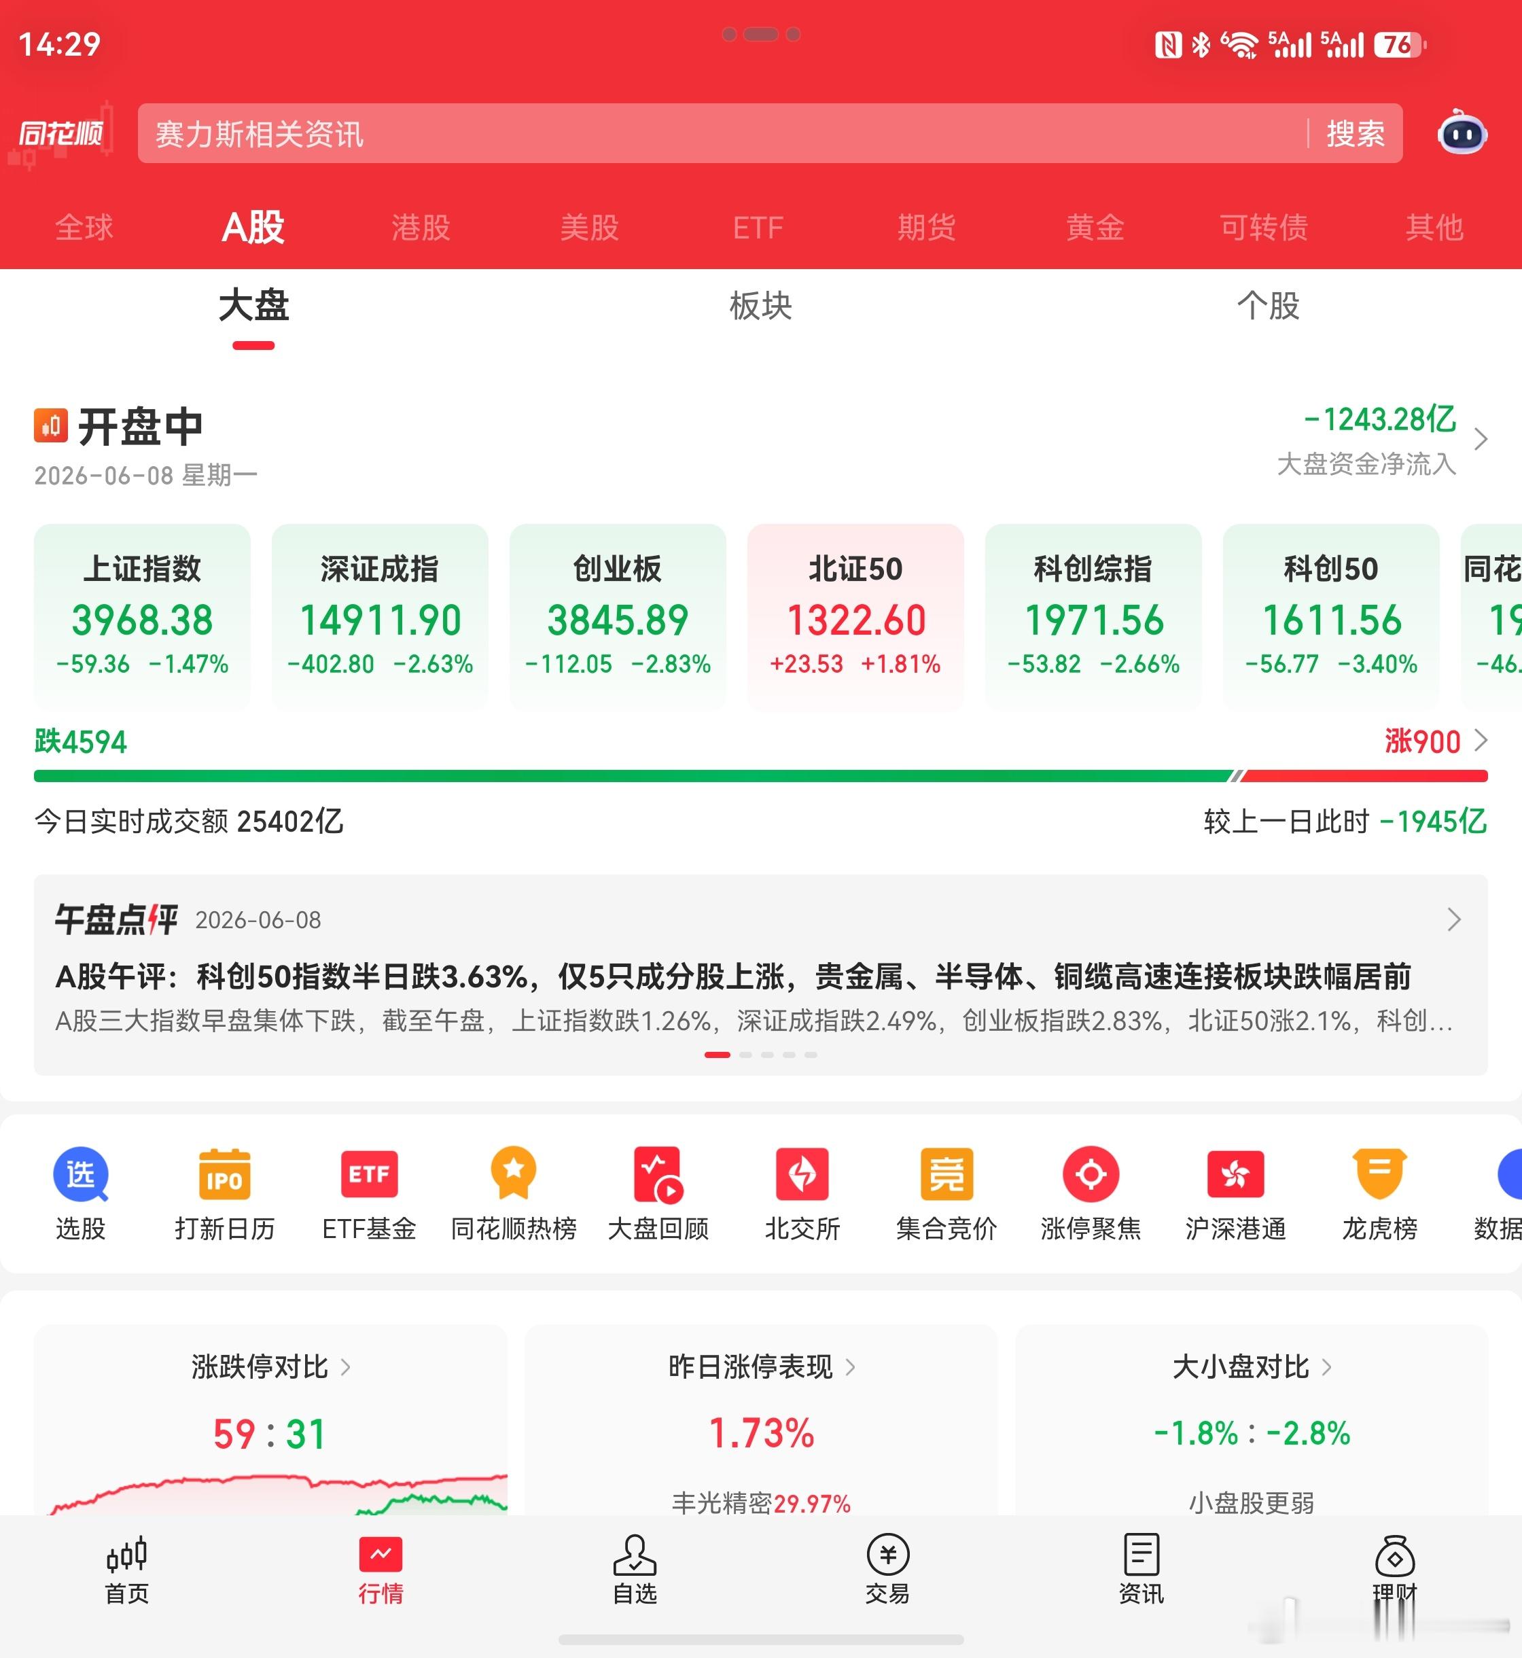The image size is (1522, 1658).
Task: Switch to the 全球 market tab
Action: pyautogui.click(x=84, y=228)
